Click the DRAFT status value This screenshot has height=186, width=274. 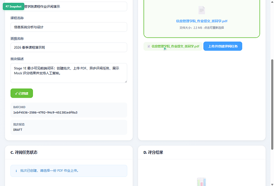coord(17,130)
